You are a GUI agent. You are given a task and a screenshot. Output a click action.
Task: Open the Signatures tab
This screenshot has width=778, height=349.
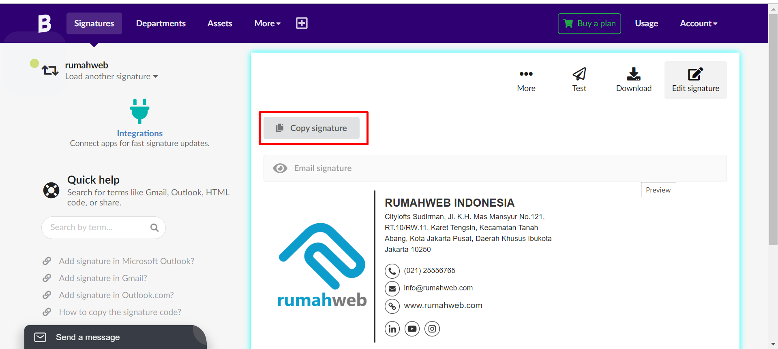click(94, 23)
